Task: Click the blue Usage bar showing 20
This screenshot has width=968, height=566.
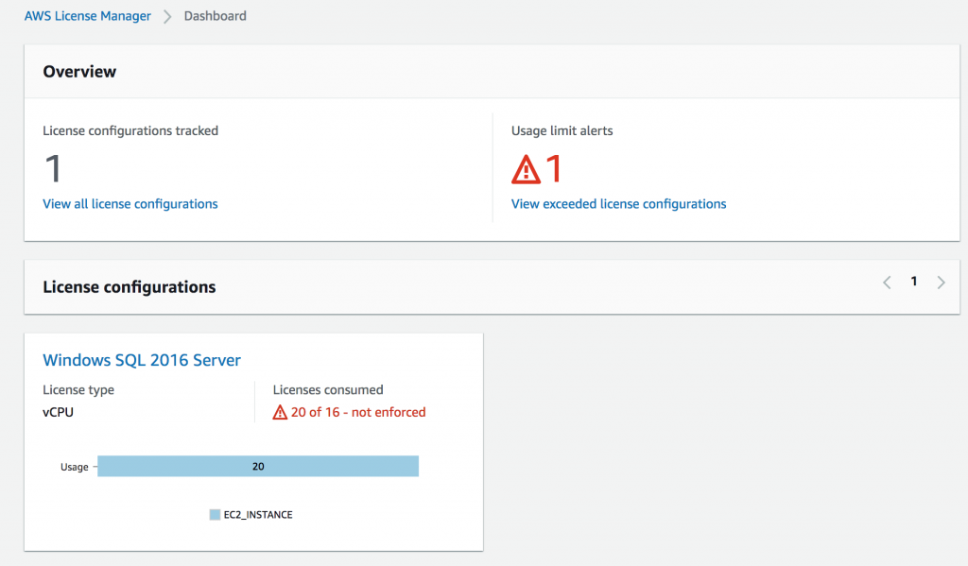Action: click(258, 466)
